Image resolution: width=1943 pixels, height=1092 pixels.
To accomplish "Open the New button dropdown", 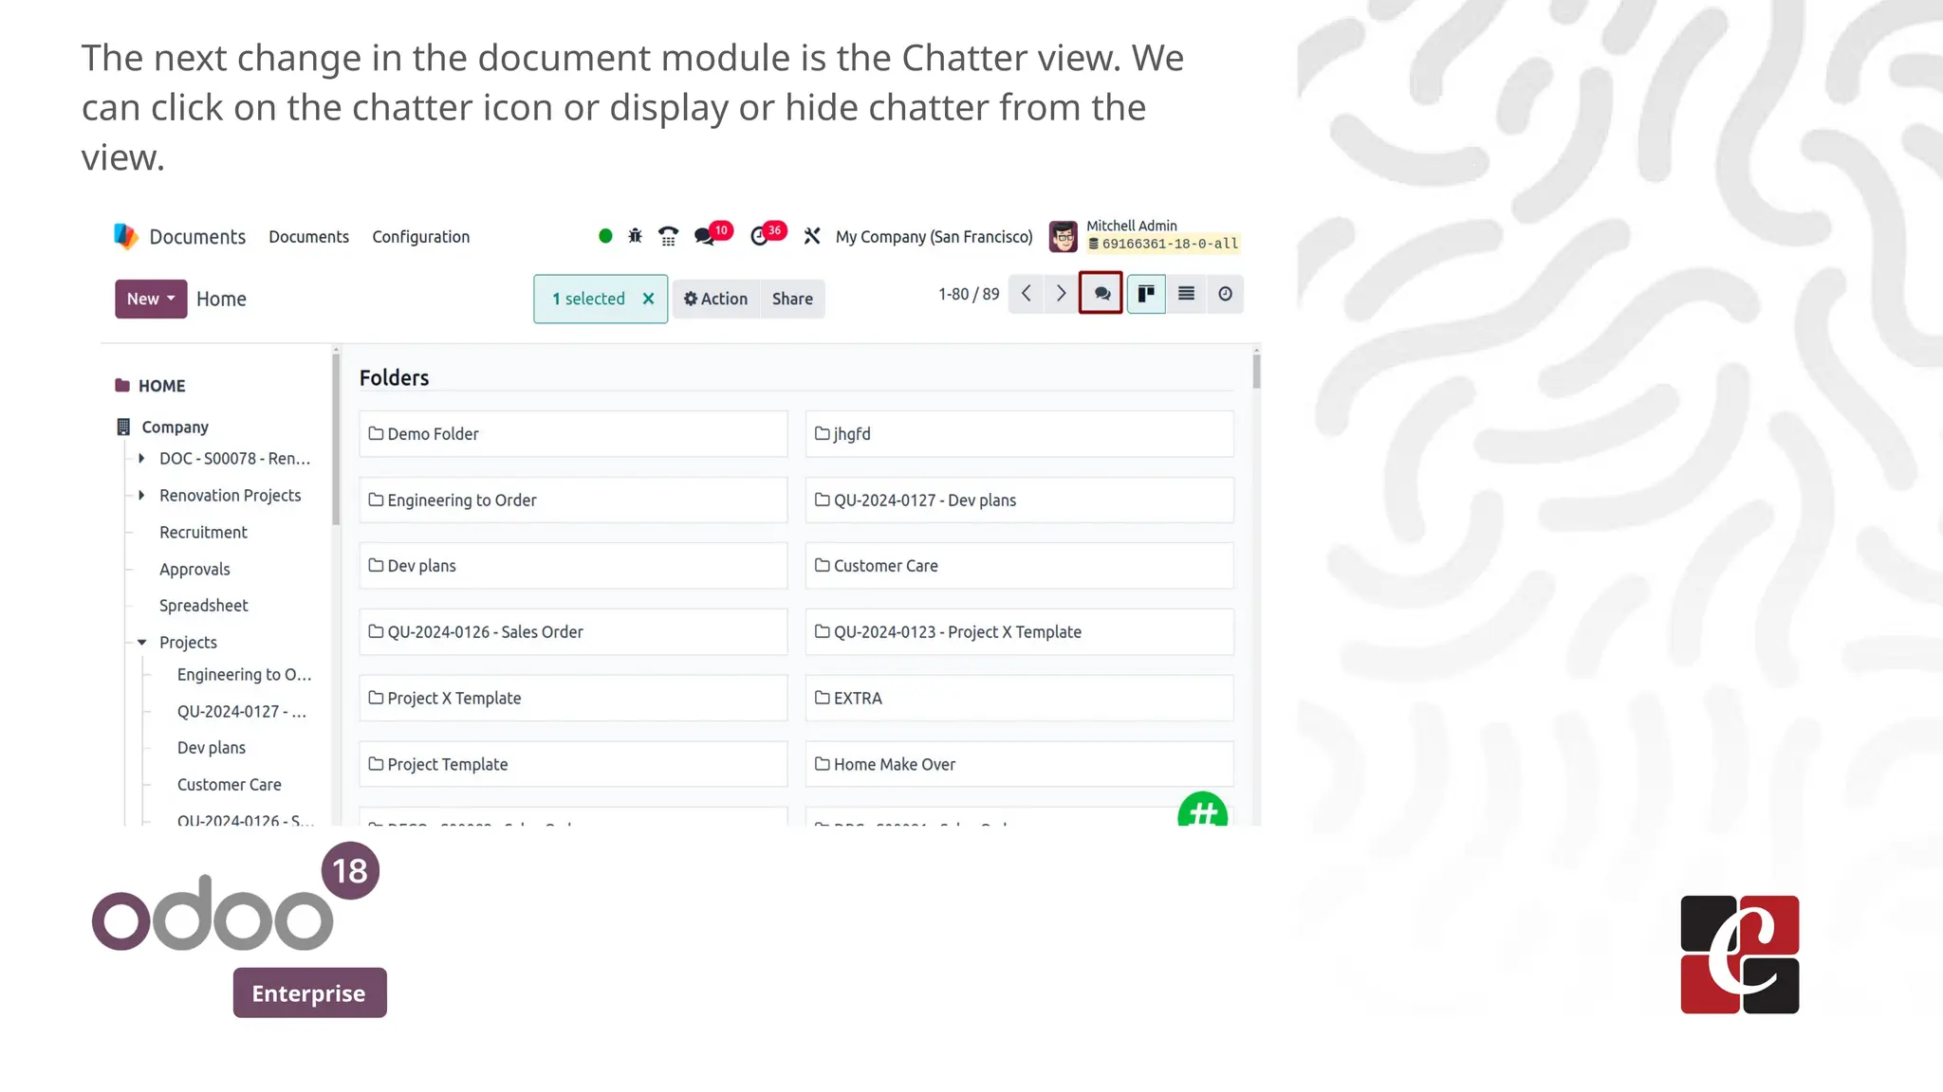I will (151, 299).
